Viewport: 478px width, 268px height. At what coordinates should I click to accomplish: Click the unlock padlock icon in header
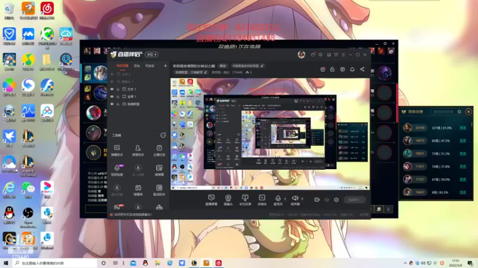[x=332, y=69]
